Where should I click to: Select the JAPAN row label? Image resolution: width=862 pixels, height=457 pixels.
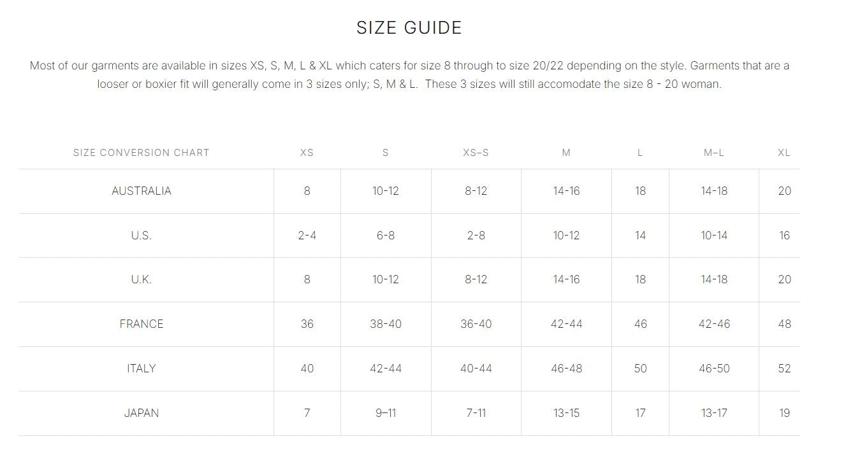[x=142, y=413]
